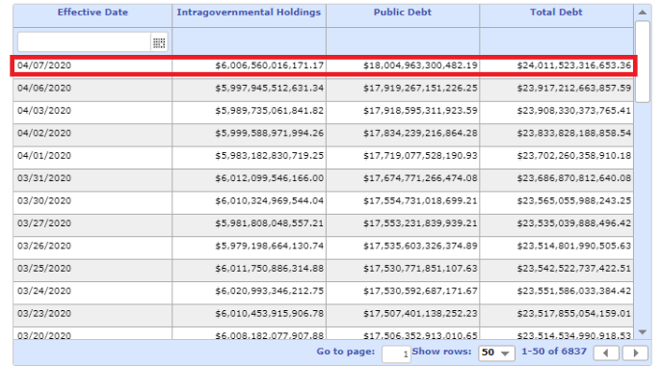Click total debt value $23,908,330,373,765.41
661x366 pixels.
tap(574, 111)
